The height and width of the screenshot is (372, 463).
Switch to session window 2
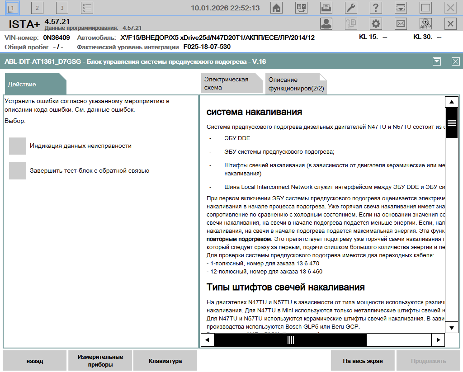point(37,8)
